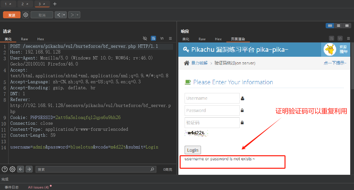Click coffee cup icon in form heading
The image size is (354, 190).
[188, 82]
